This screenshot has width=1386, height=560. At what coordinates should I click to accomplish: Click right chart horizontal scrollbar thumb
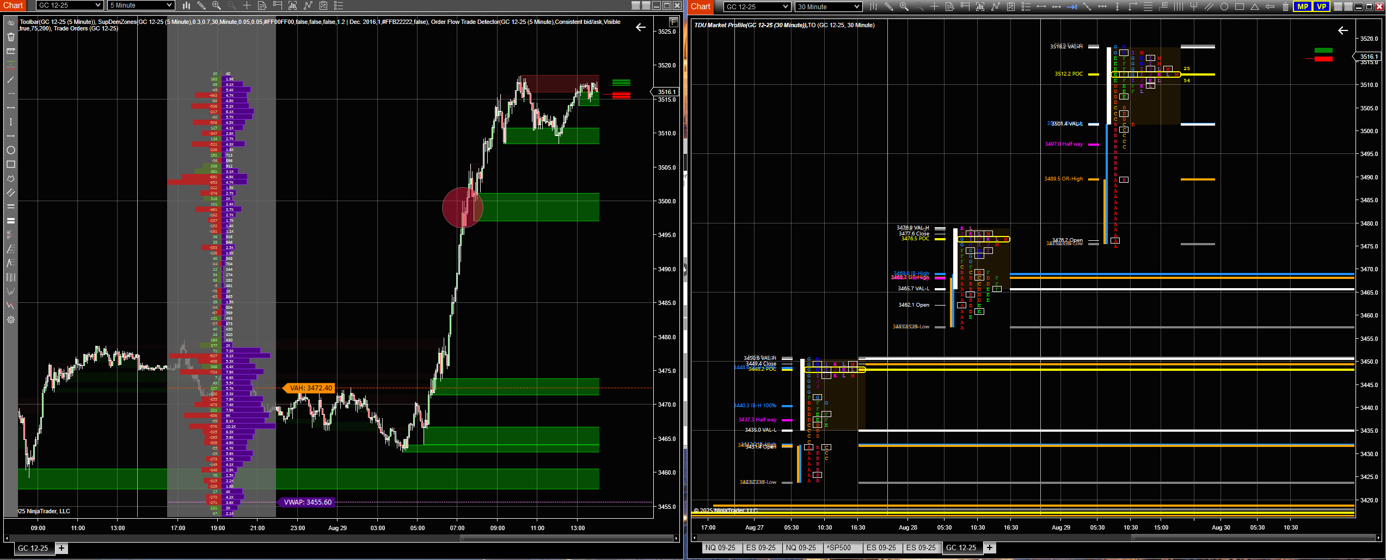pyautogui.click(x=1254, y=538)
